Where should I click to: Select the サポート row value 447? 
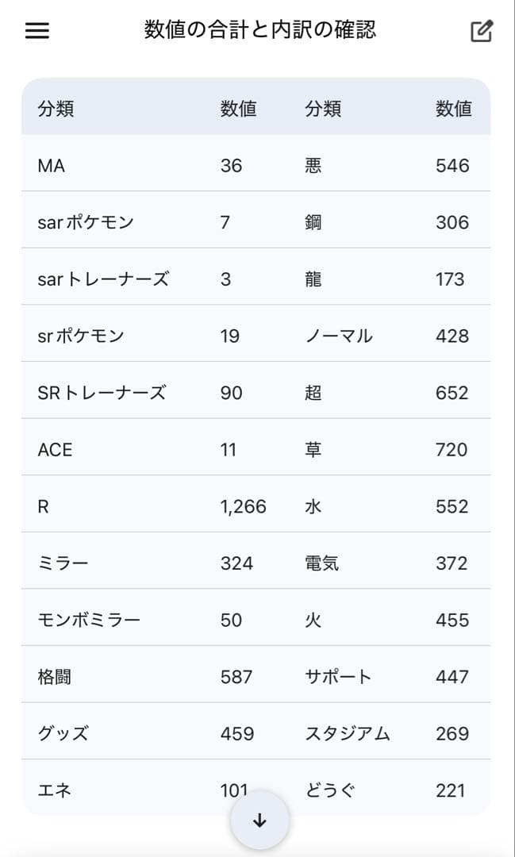[x=453, y=676]
